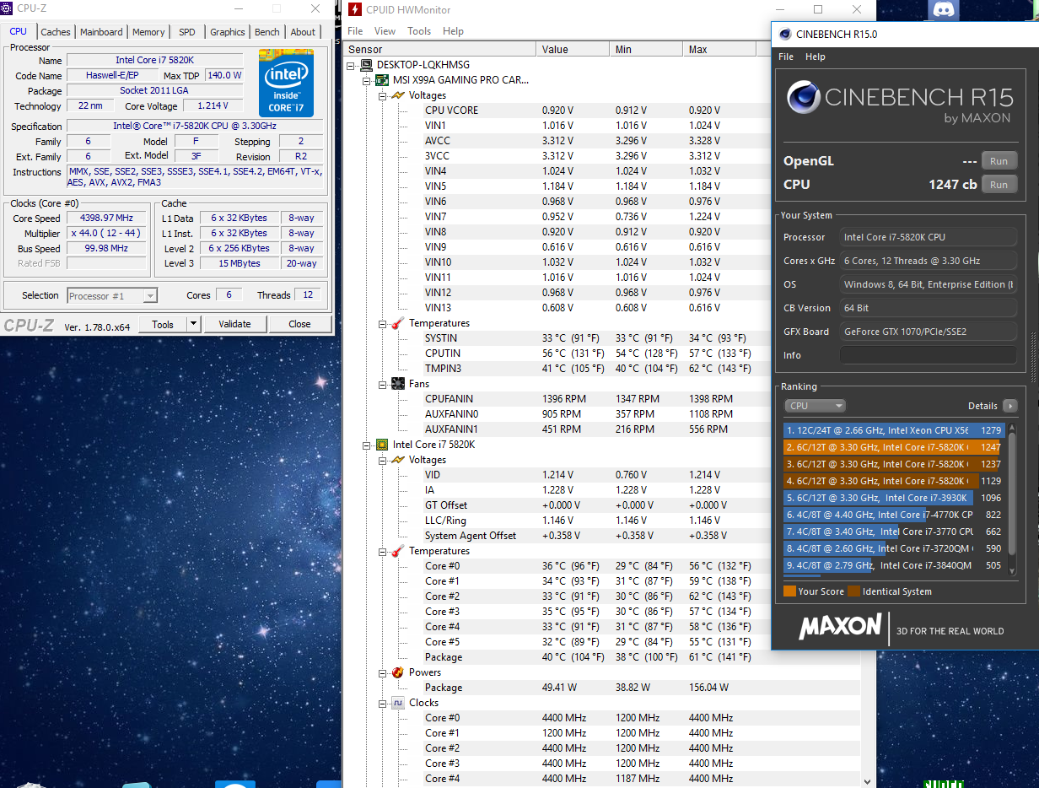This screenshot has height=788, width=1039.
Task: Open Cinebench File menu
Action: [786, 57]
